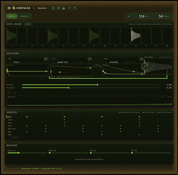This screenshot has height=175, width=178.
Task: Click the 54 swing value field
Action: 163,16
